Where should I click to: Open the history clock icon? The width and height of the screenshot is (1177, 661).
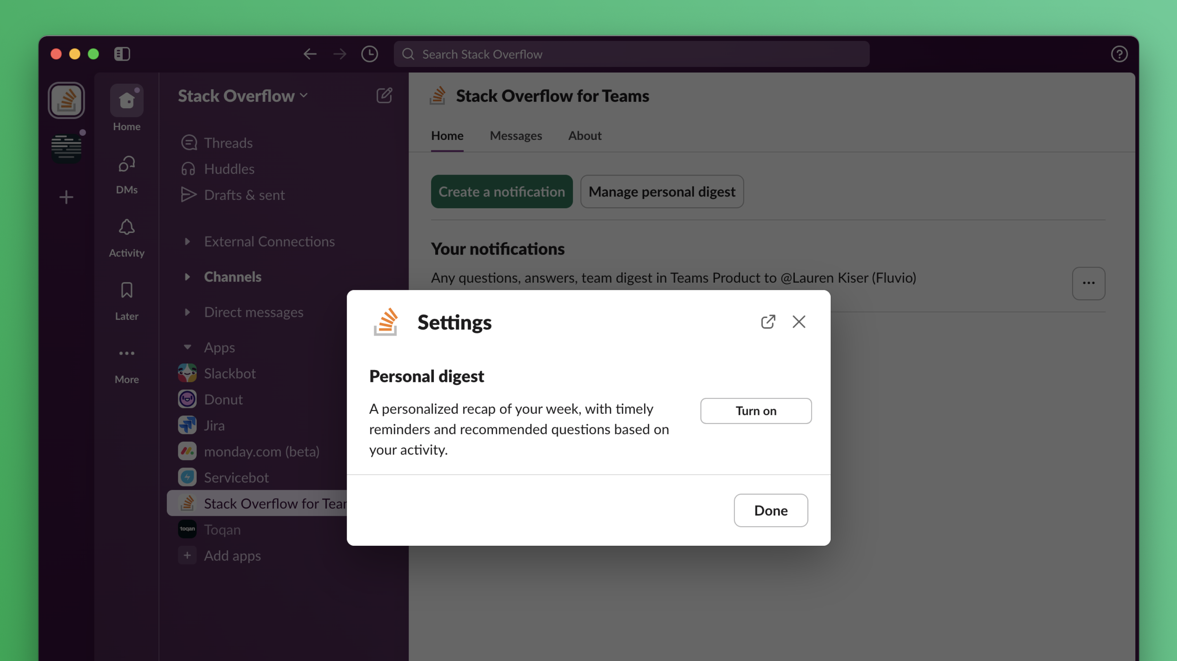tap(369, 54)
